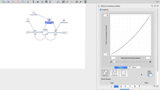Open the x² equation panel tab

[111, 86]
